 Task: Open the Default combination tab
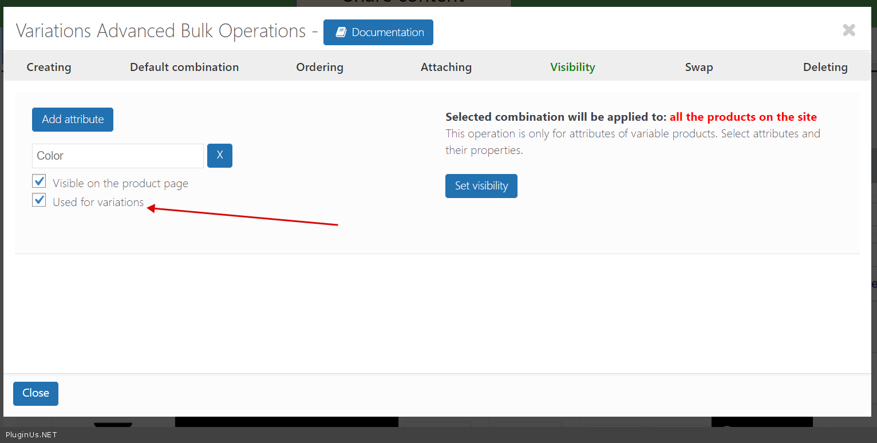184,67
